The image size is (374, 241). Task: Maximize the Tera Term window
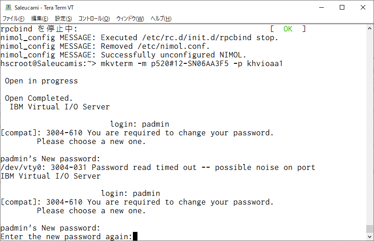click(x=342, y=8)
